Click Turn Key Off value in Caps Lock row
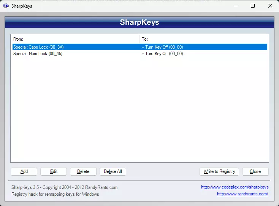 click(162, 47)
